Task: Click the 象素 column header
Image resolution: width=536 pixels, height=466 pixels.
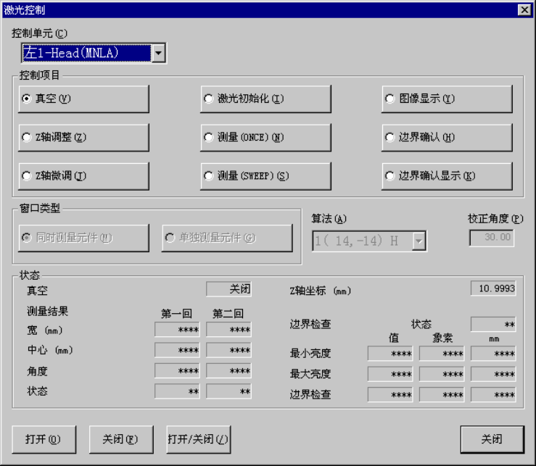Action: [x=442, y=338]
